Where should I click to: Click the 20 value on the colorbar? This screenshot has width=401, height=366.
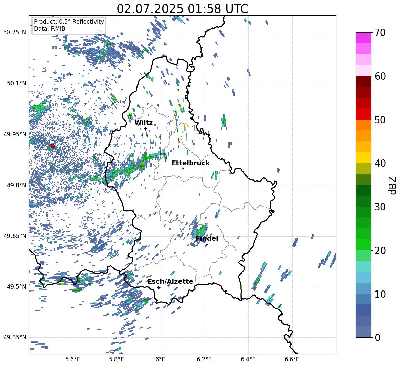tap(380, 251)
